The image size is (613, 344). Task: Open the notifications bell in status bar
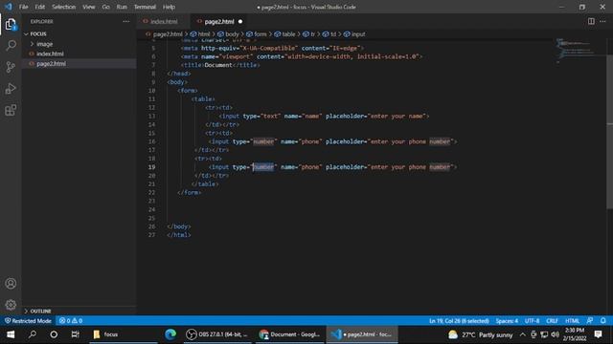point(602,321)
